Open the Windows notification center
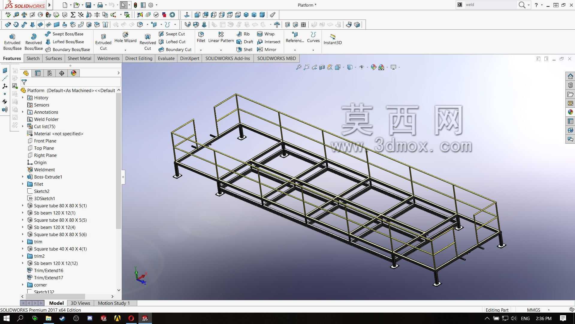 (563, 318)
